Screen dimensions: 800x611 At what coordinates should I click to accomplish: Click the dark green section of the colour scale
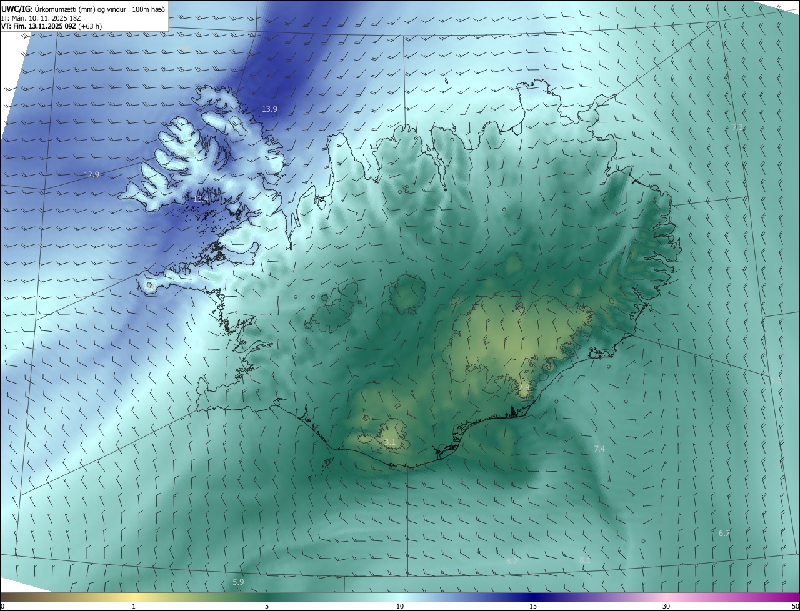tap(269, 597)
